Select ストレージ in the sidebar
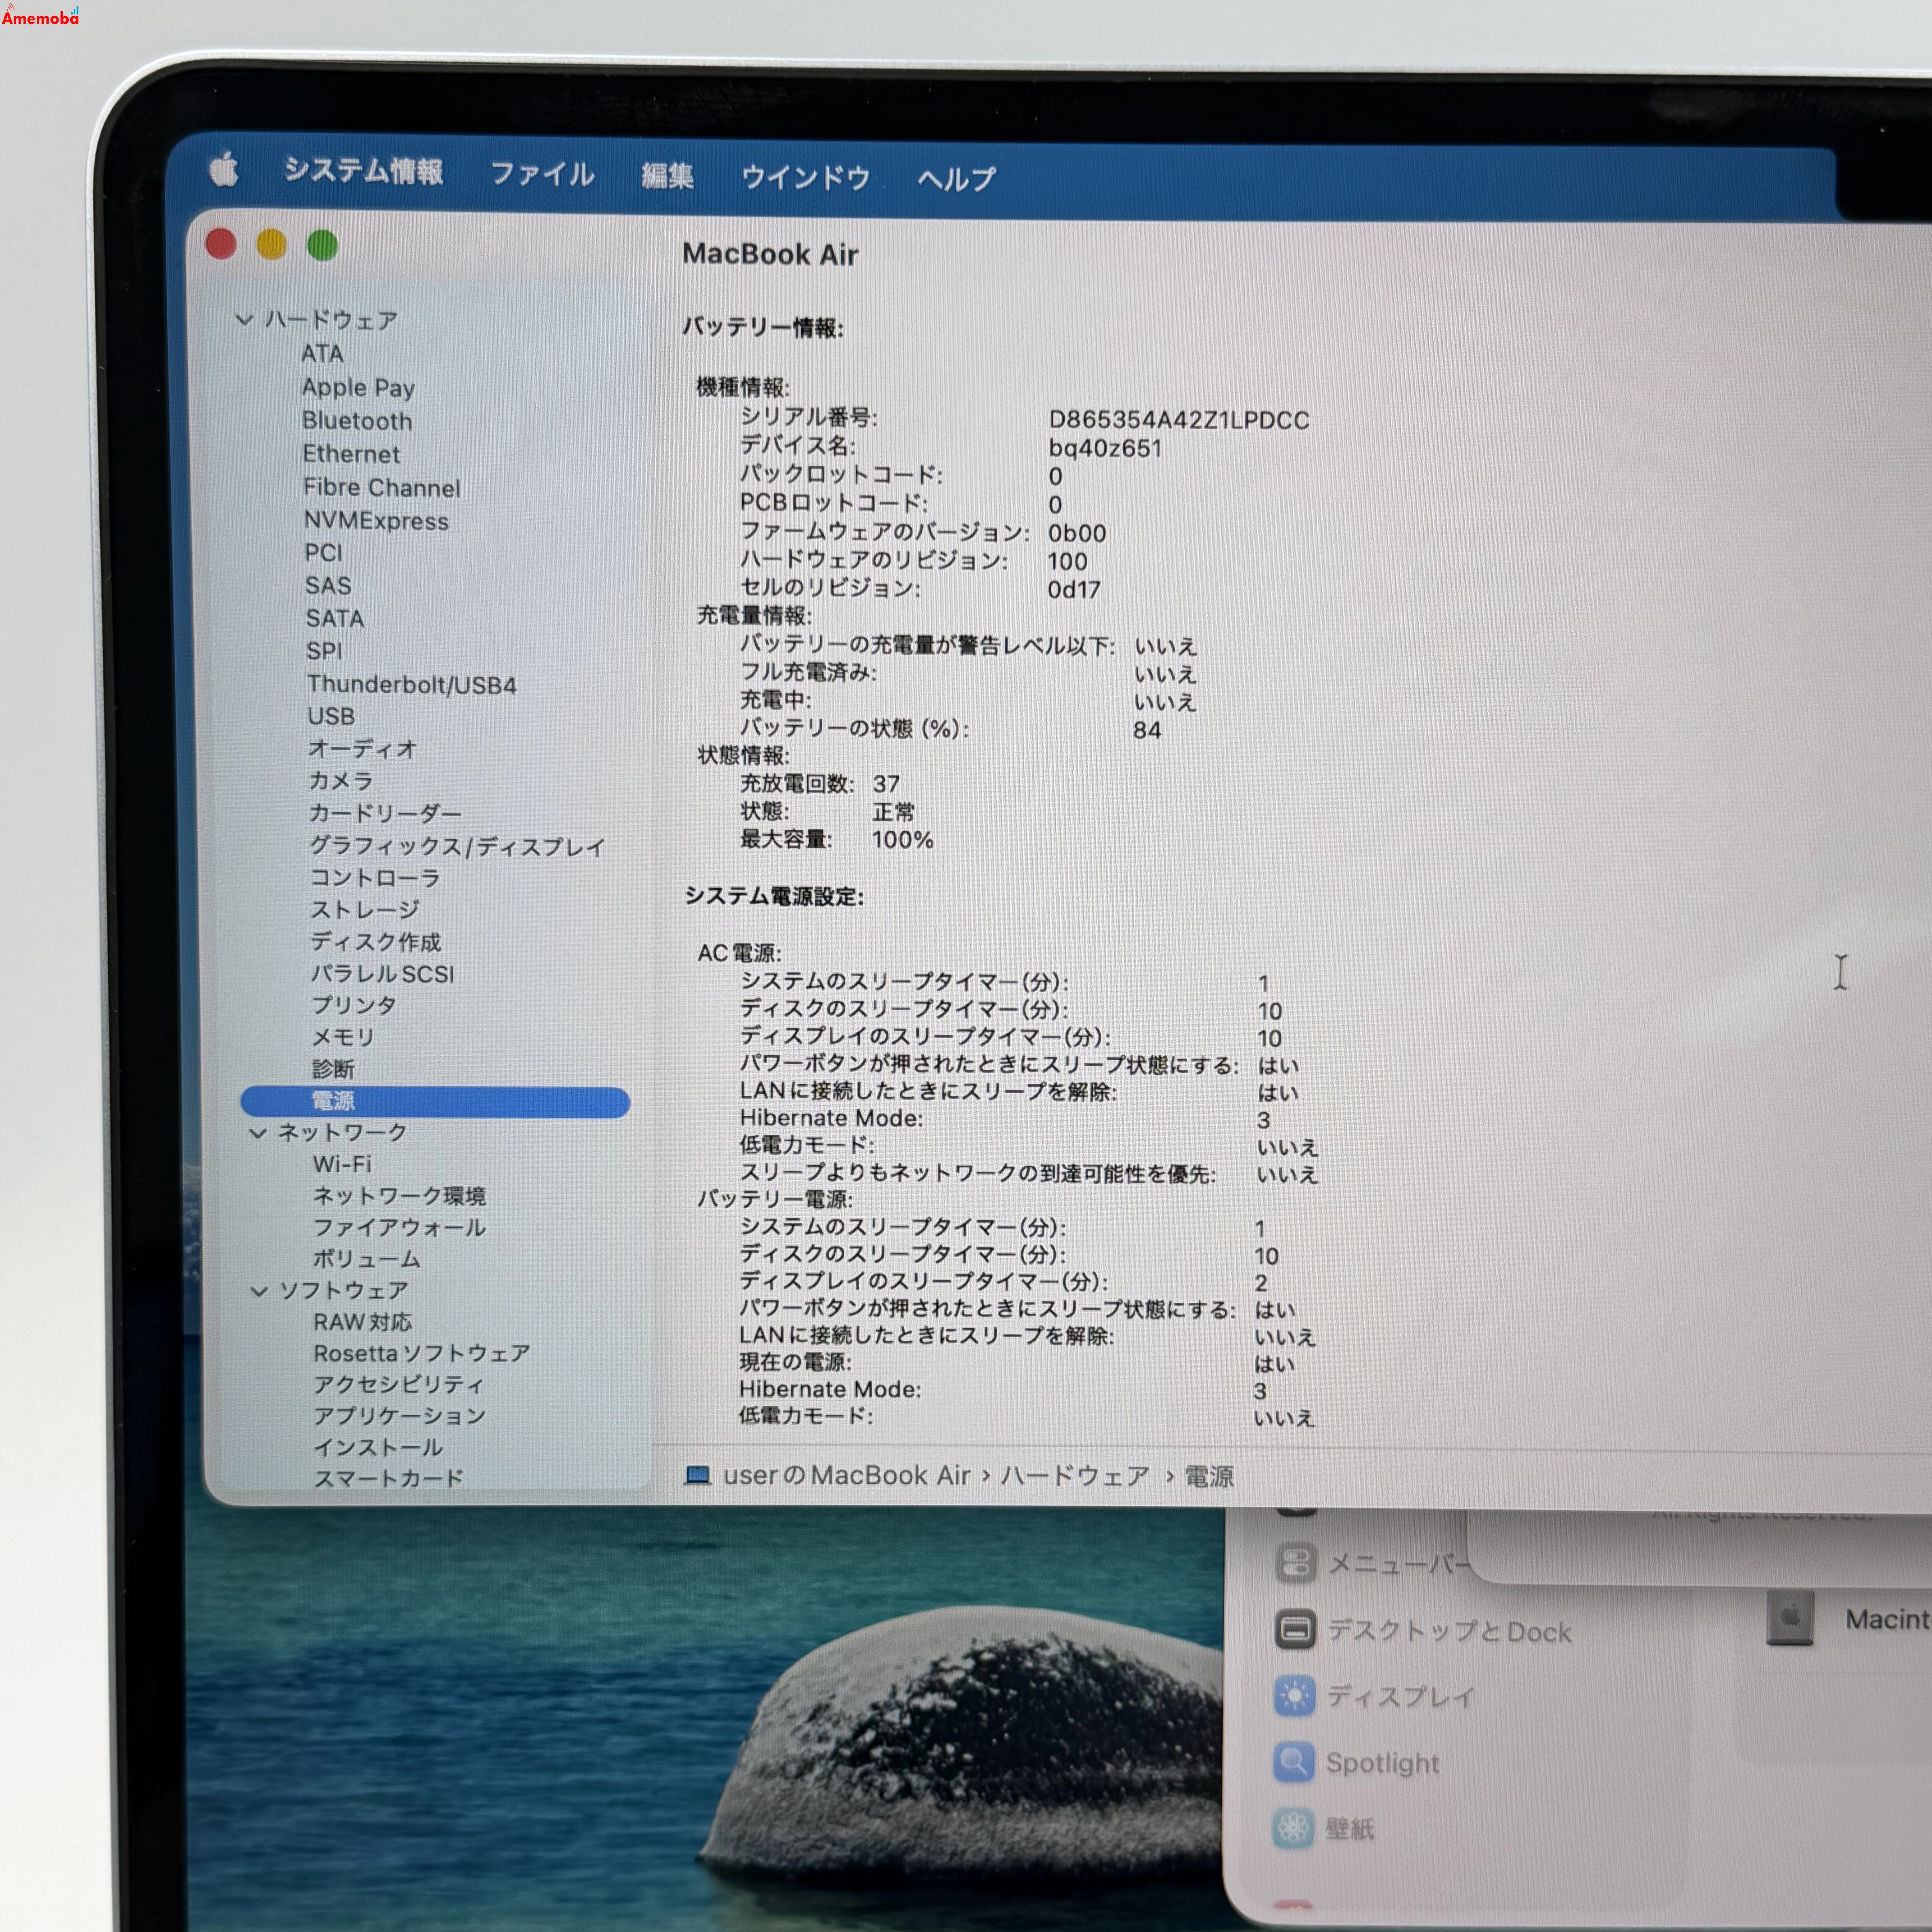 pyautogui.click(x=364, y=909)
